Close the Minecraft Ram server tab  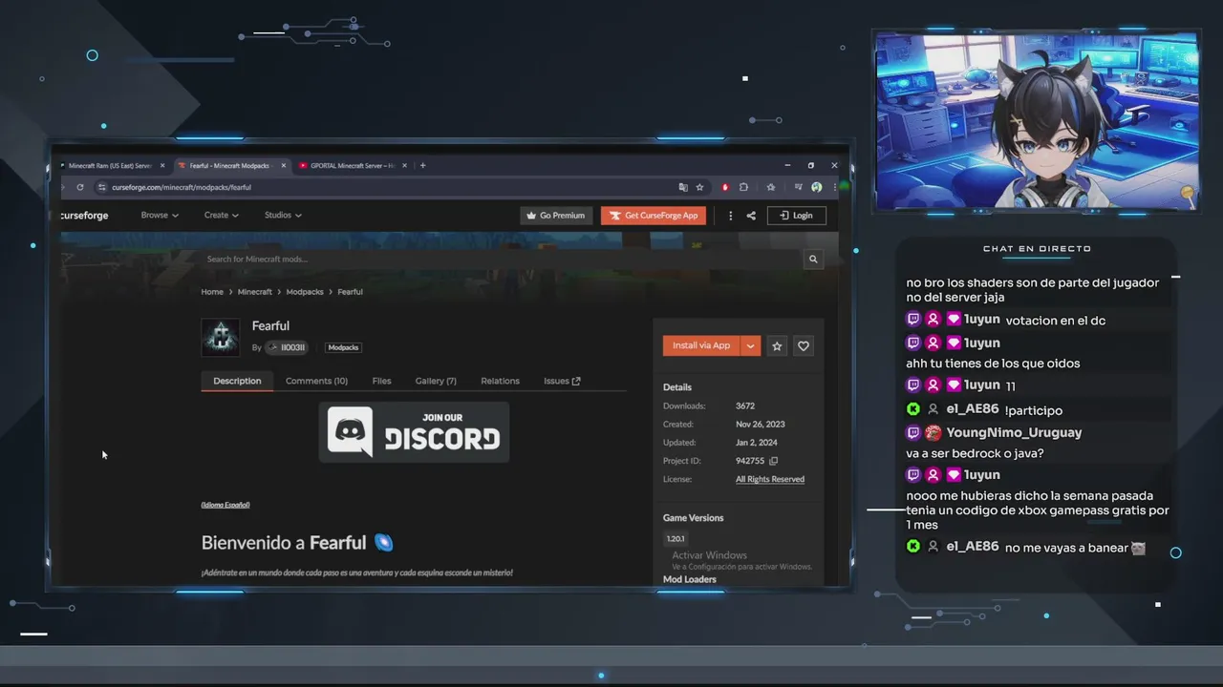162,165
